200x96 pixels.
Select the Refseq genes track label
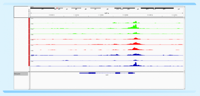coord(21,74)
